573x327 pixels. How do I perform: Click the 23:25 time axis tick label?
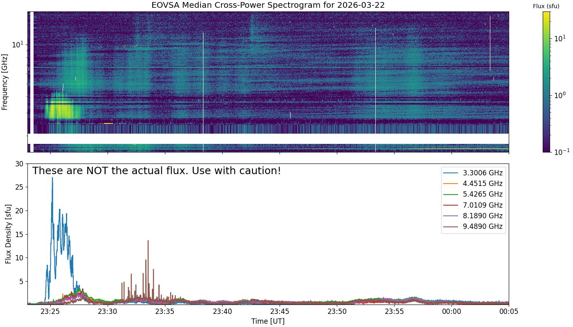click(50, 311)
